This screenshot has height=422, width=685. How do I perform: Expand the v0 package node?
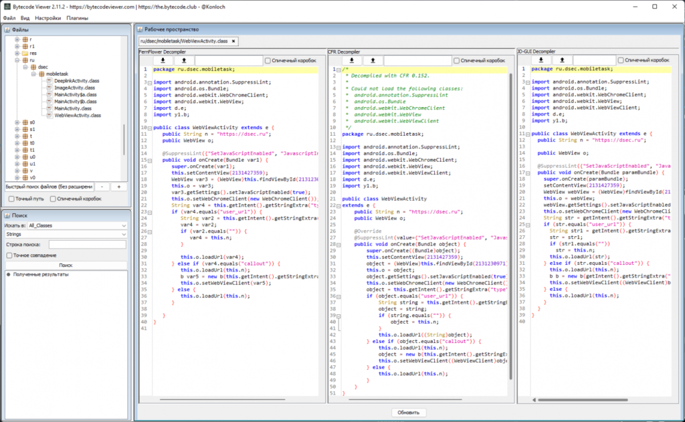coord(17,178)
